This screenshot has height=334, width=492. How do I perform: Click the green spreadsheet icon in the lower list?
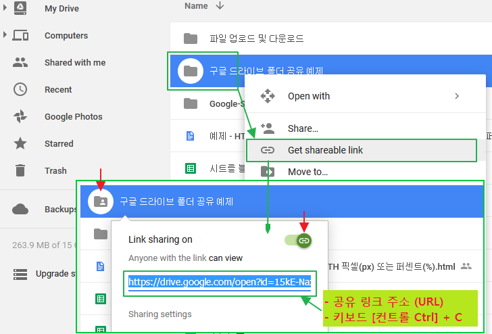pyautogui.click(x=101, y=299)
